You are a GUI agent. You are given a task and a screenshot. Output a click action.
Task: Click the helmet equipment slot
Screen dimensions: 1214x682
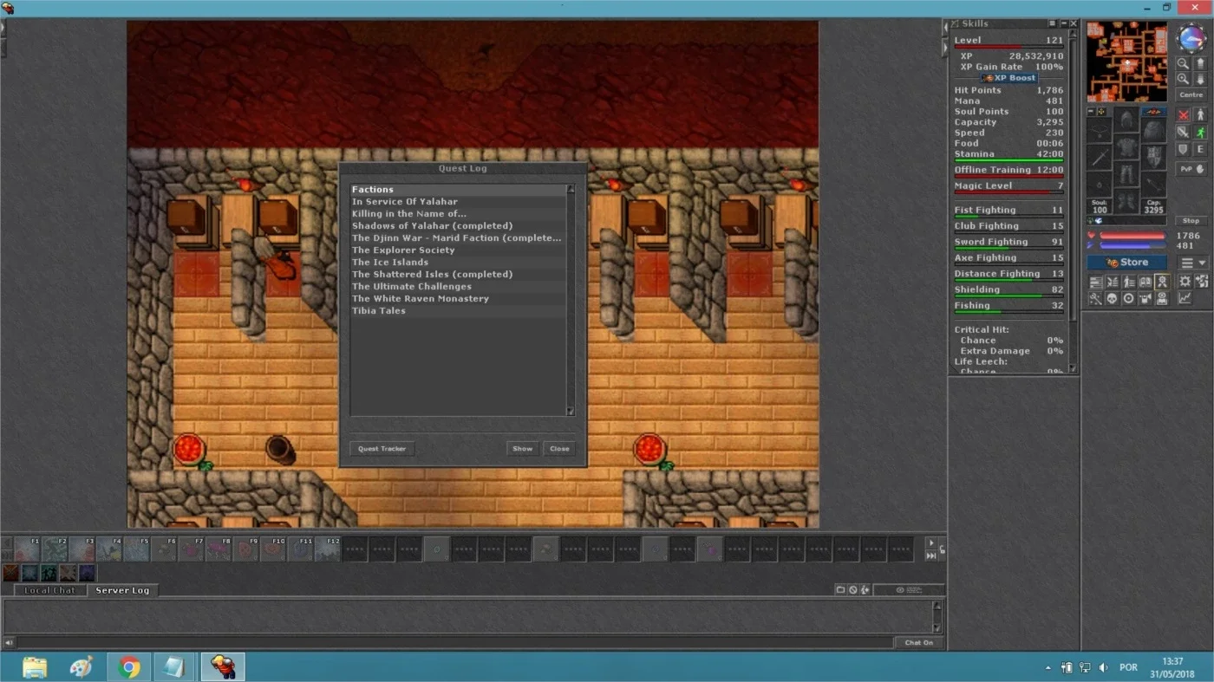[1127, 118]
